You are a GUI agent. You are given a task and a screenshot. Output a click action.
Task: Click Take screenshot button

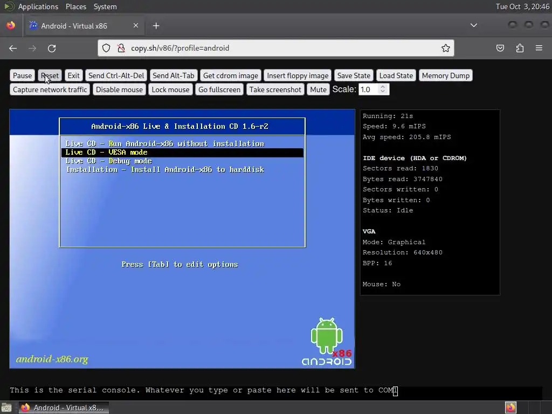click(275, 89)
